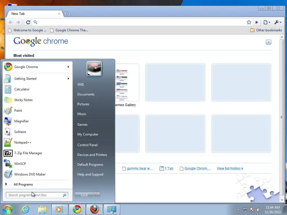287x215 pixels.
Task: Click the Action Center flag icon
Action: 252,210
